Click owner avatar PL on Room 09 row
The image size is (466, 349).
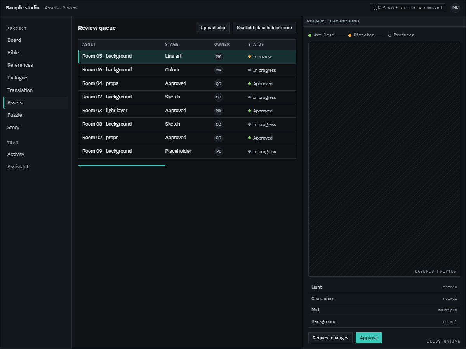(219, 152)
